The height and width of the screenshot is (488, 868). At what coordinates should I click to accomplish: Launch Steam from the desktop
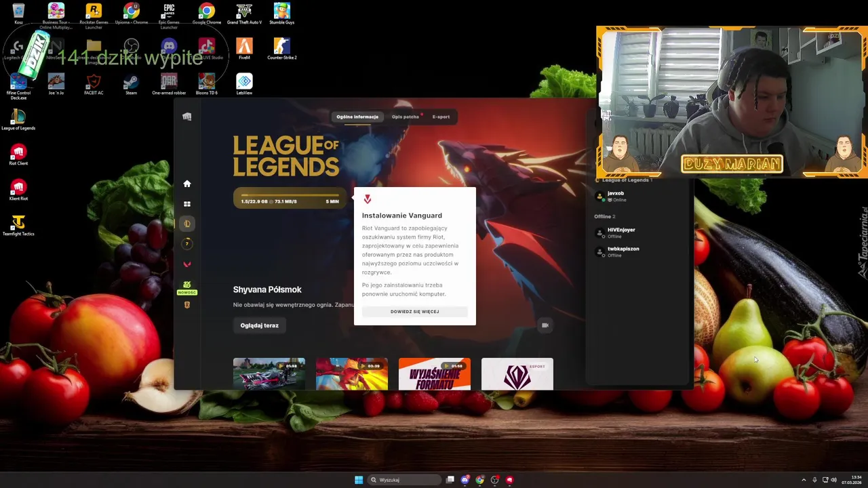point(132,84)
